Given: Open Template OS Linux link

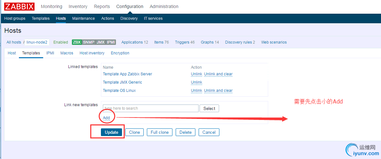Looking at the screenshot, I should click(x=119, y=90).
